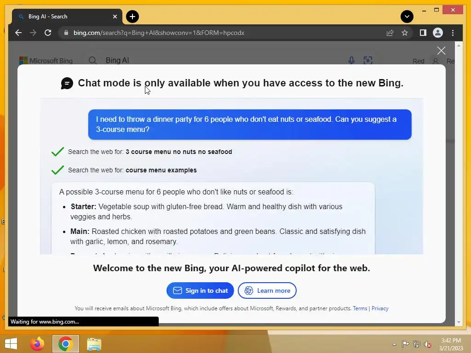Close the Bing AI - Search tab

click(x=115, y=17)
